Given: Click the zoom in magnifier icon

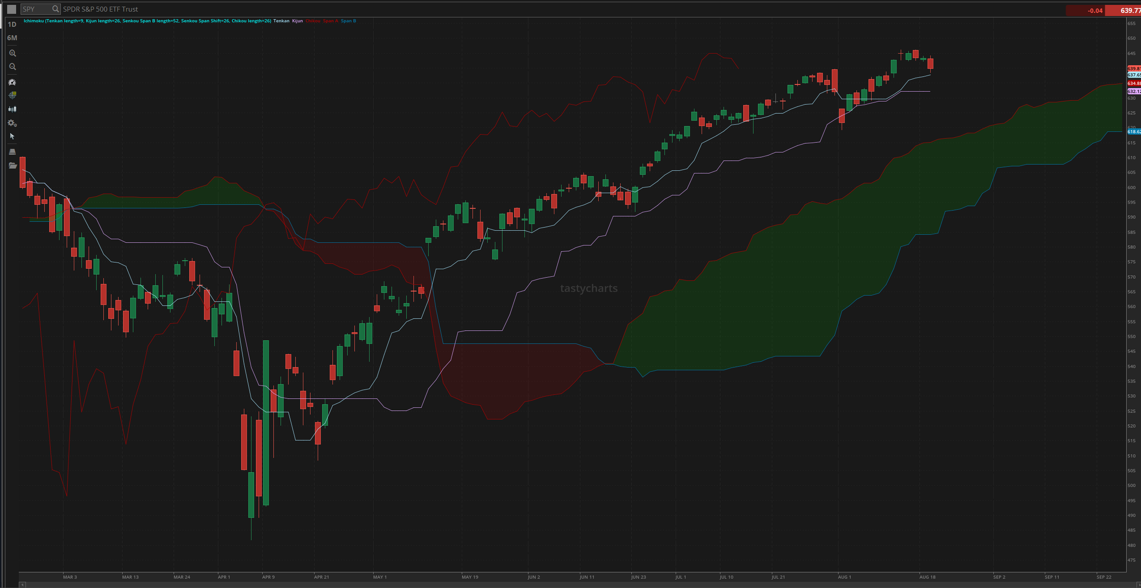Looking at the screenshot, I should 12,53.
